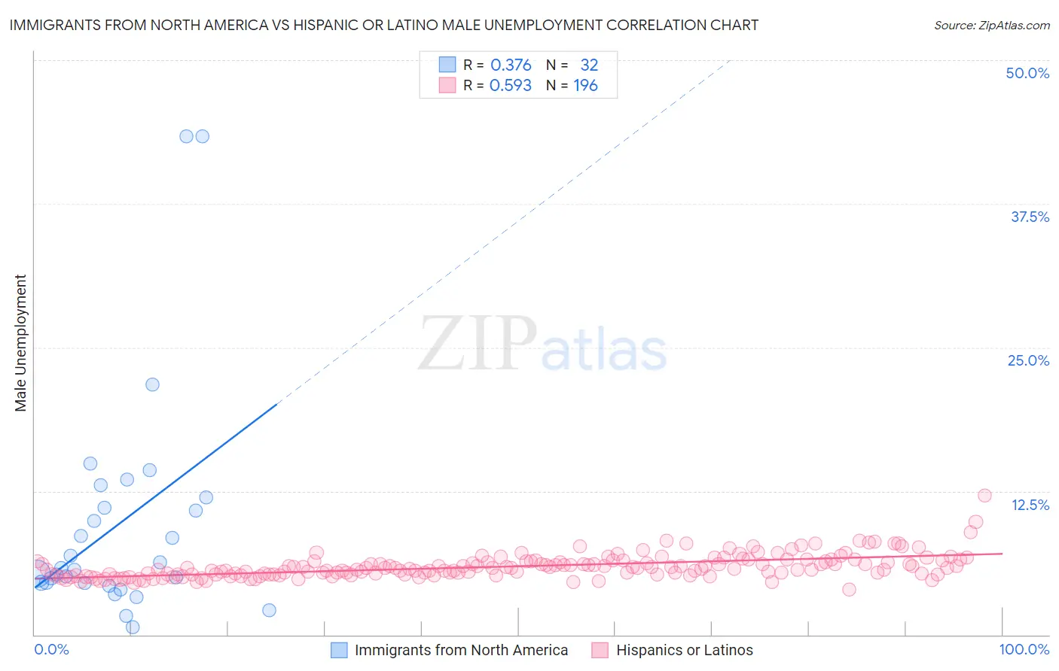Image resolution: width=1059 pixels, height=671 pixels.
Task: Click the 25.0% y-axis tick label
Action: 1028,360
